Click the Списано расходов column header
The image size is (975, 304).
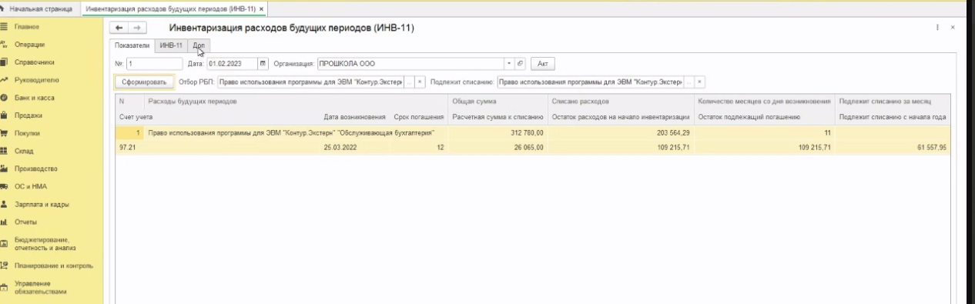(x=581, y=102)
